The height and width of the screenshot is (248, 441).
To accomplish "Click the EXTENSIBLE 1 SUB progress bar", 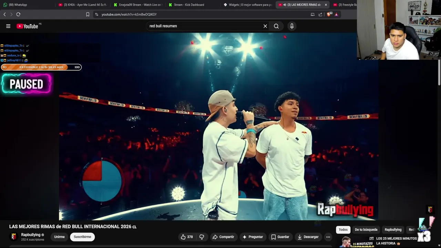I will click(x=41, y=67).
